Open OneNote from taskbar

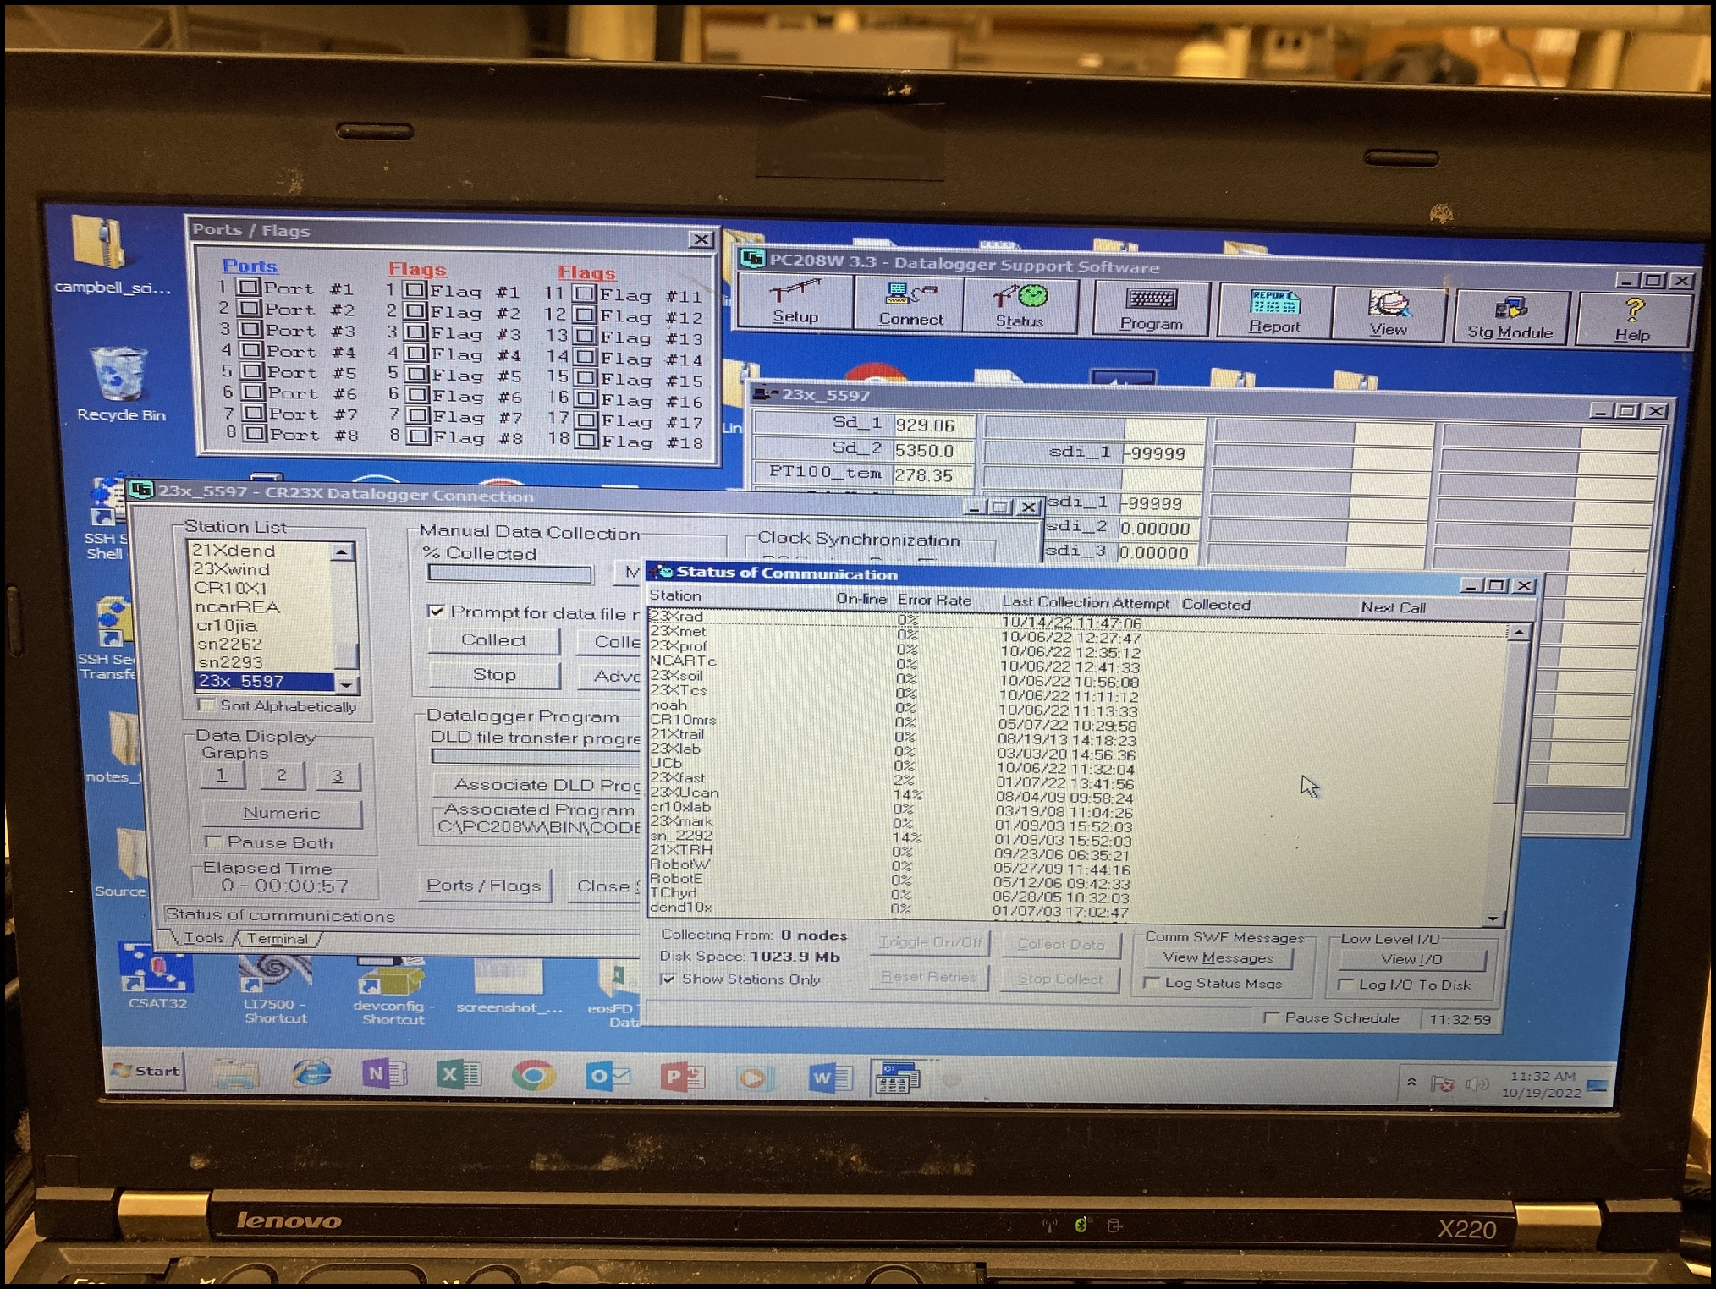[x=384, y=1074]
